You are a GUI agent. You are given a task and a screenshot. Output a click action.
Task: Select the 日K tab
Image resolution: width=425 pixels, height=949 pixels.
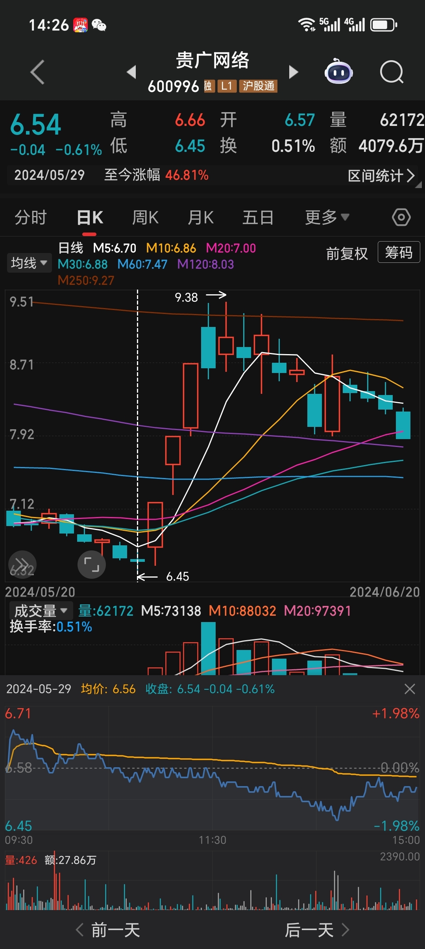pos(90,217)
